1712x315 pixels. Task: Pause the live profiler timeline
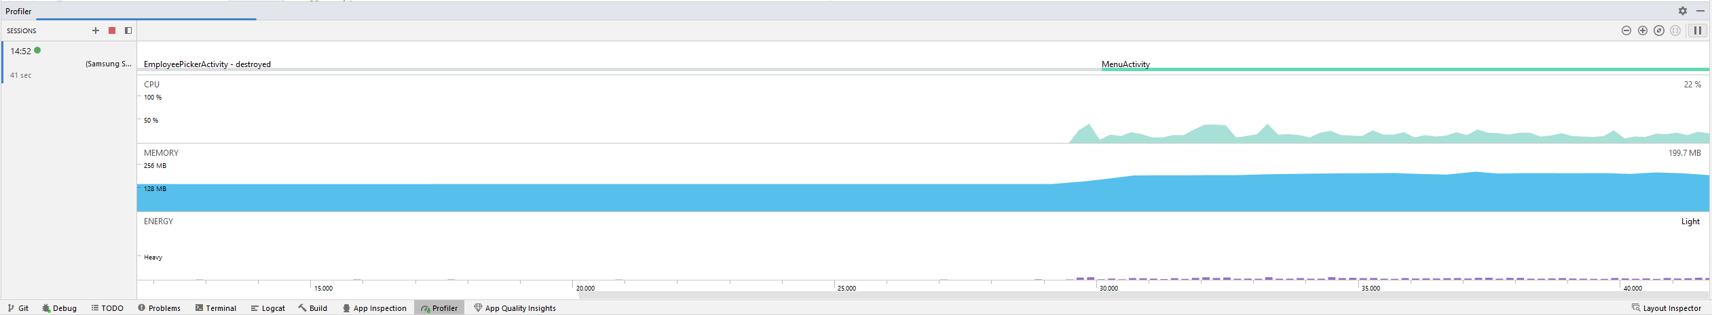tap(1697, 30)
